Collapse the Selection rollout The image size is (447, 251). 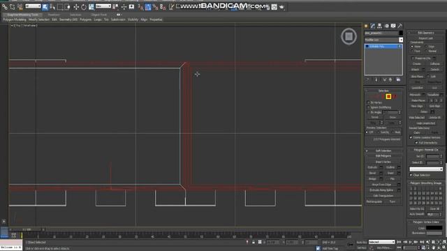(383, 91)
